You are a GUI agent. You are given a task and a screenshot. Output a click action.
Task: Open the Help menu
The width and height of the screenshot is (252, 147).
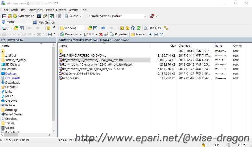click(83, 10)
